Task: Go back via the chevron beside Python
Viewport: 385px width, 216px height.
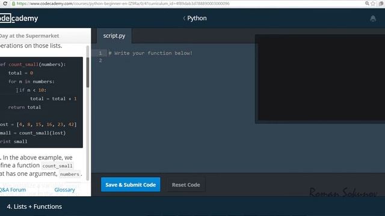Action: 184,18
